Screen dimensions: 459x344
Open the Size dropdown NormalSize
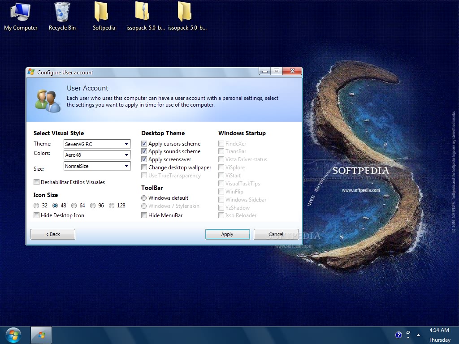coord(97,166)
